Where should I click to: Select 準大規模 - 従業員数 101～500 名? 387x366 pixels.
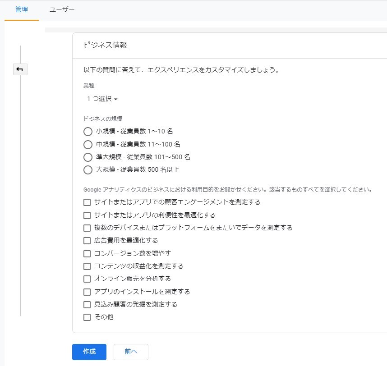coord(88,157)
